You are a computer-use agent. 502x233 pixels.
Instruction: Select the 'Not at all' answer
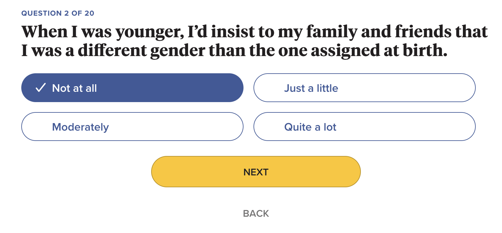pyautogui.click(x=132, y=88)
